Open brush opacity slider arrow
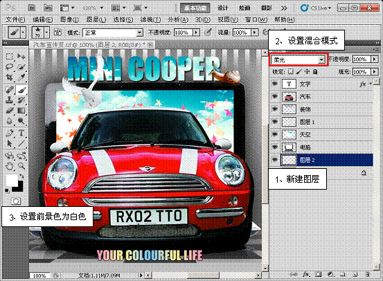This screenshot has width=383, height=281. tap(196, 33)
